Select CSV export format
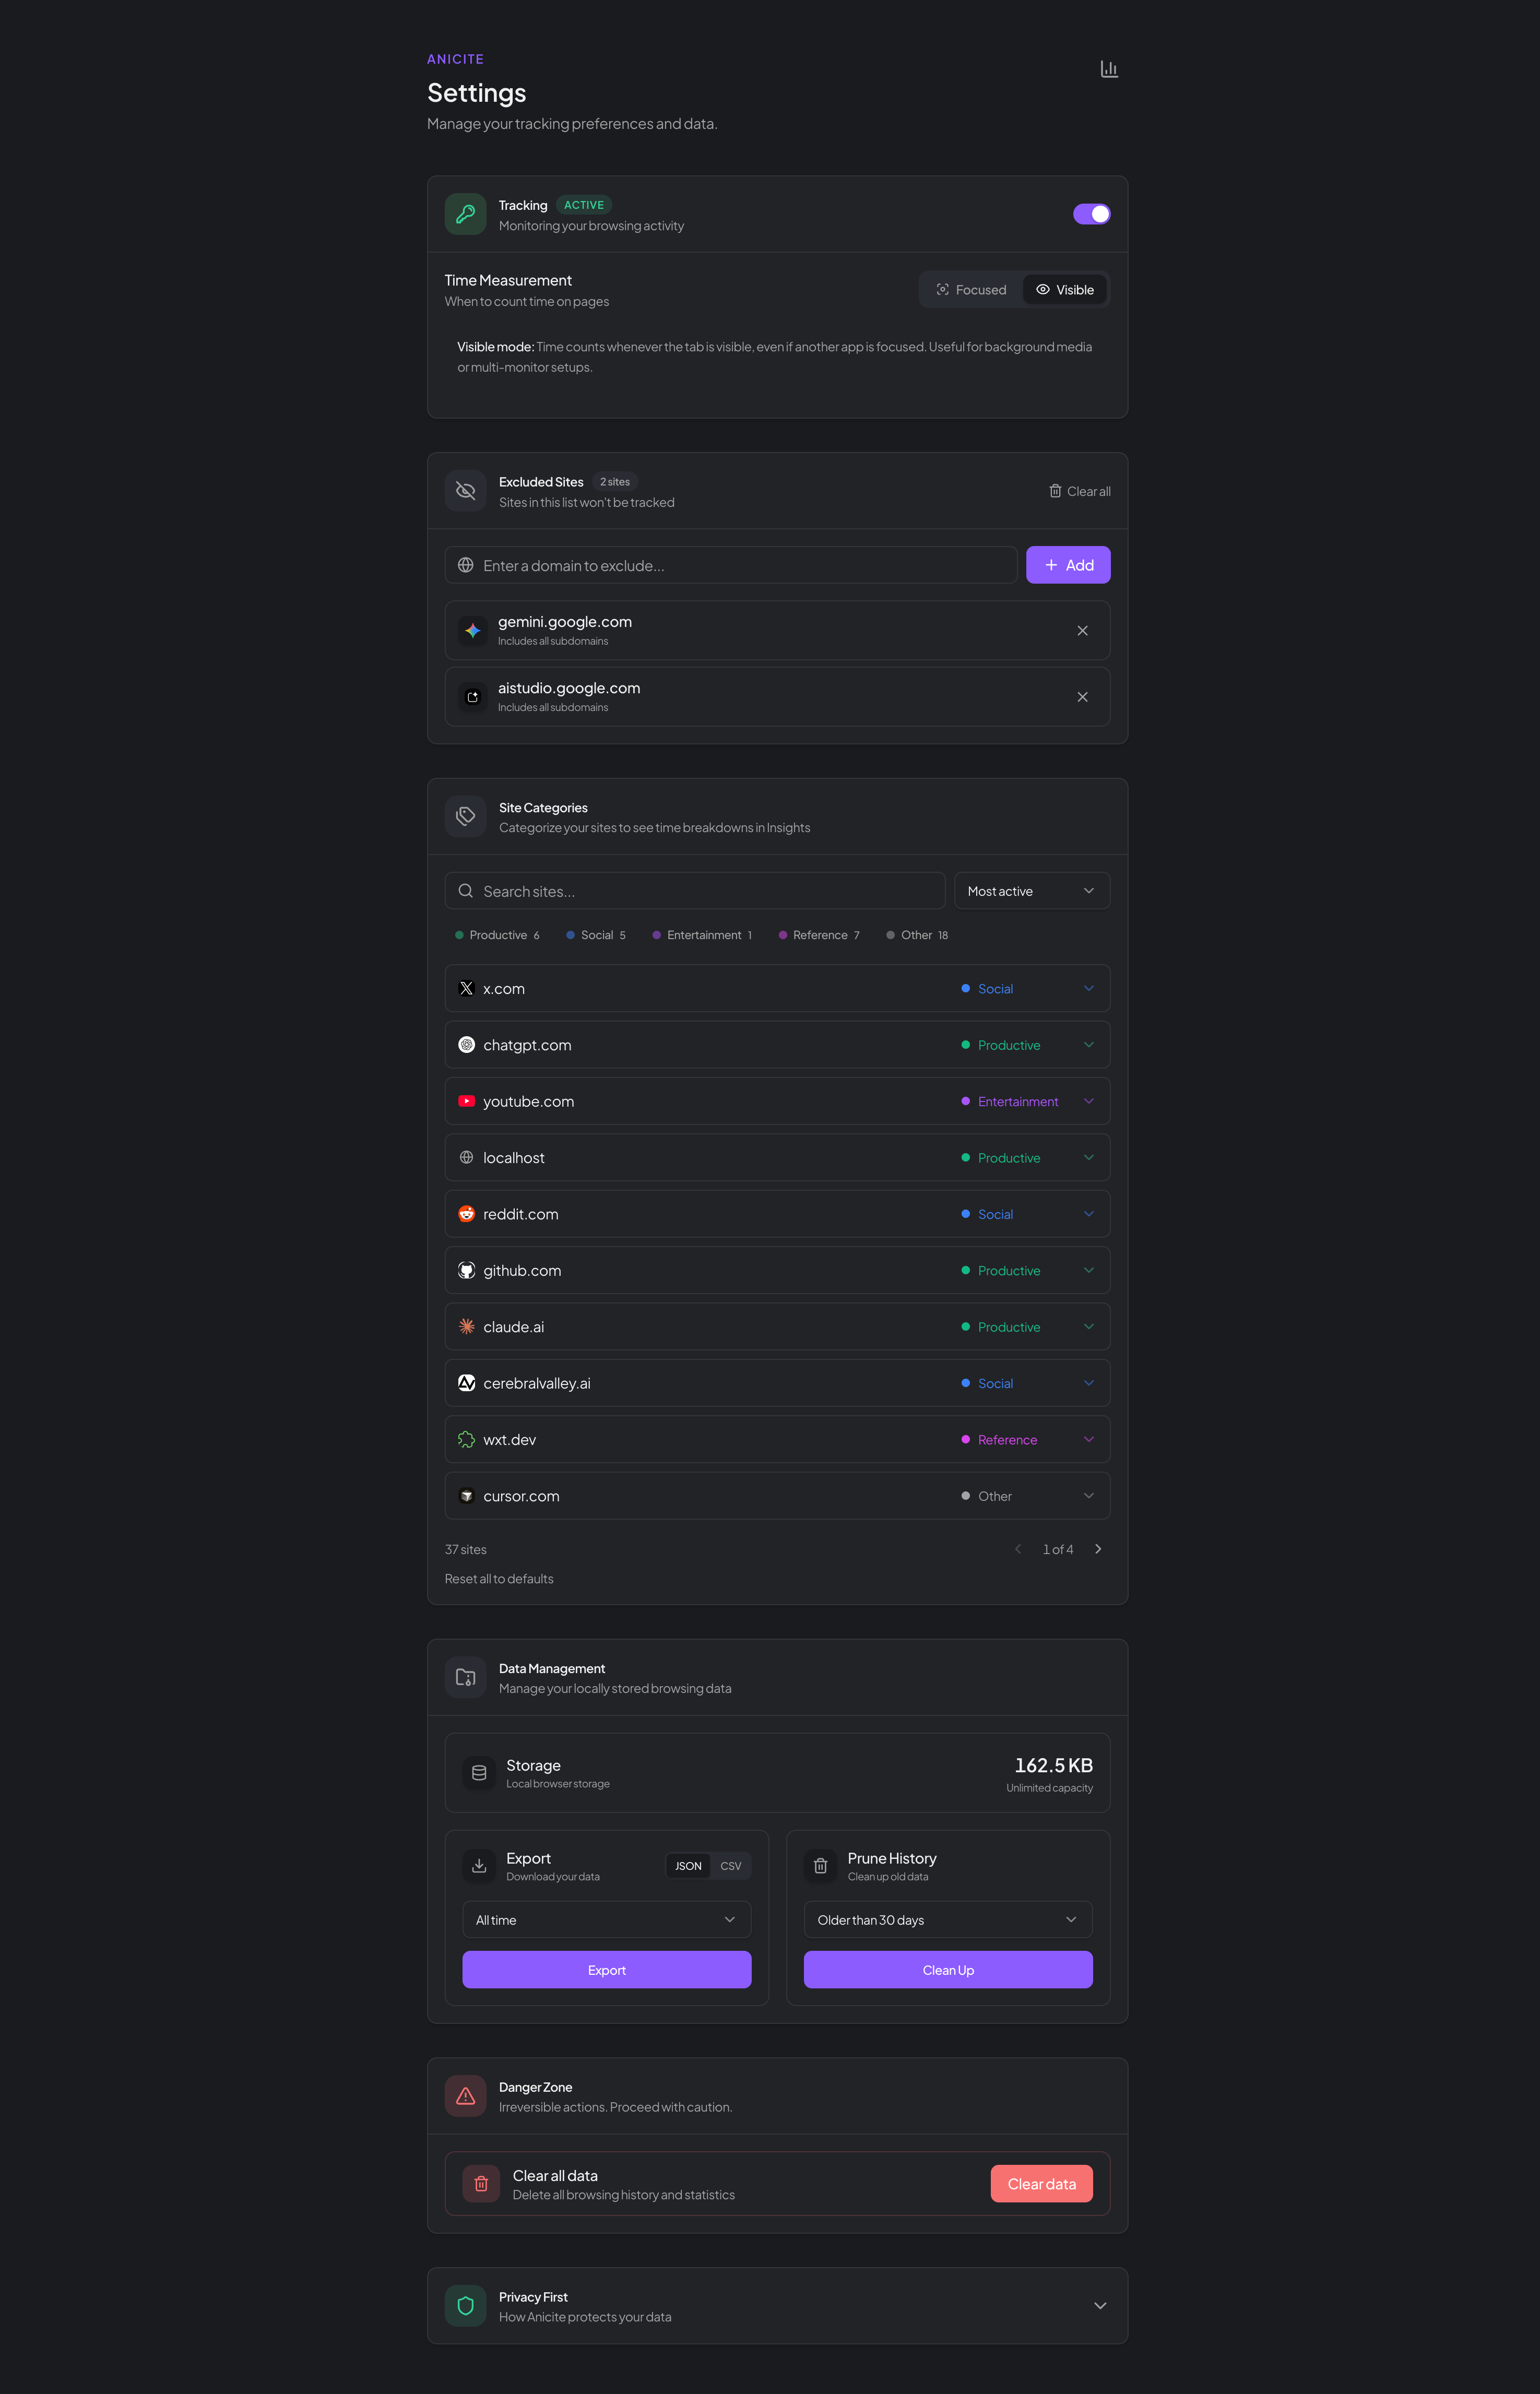 click(731, 1866)
